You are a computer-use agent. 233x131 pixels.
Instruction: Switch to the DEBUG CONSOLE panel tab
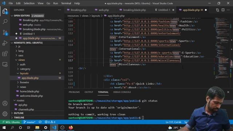pos(122,92)
